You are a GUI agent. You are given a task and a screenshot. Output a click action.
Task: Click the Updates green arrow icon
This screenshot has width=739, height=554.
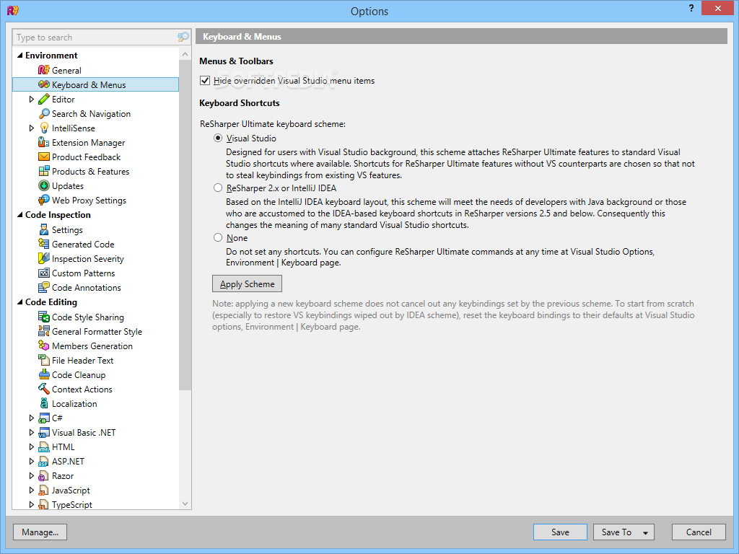[x=44, y=186]
